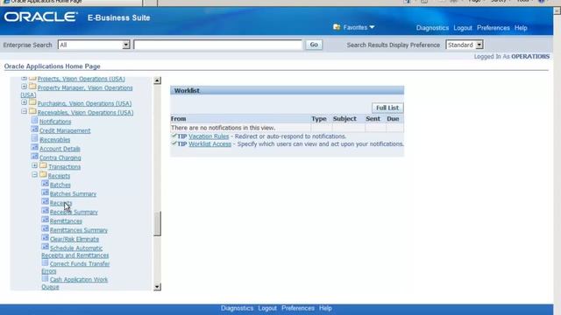Open the Enterprise Search category dropdown
561x315 pixels.
click(x=126, y=45)
